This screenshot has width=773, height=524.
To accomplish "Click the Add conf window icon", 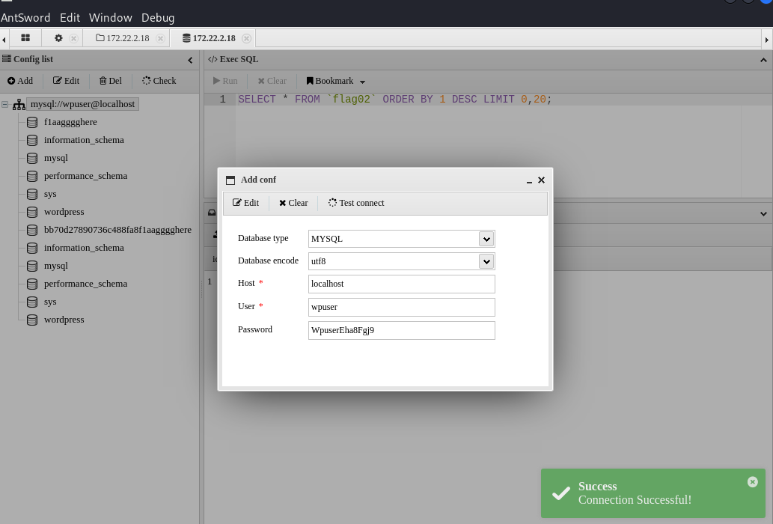I will point(230,180).
